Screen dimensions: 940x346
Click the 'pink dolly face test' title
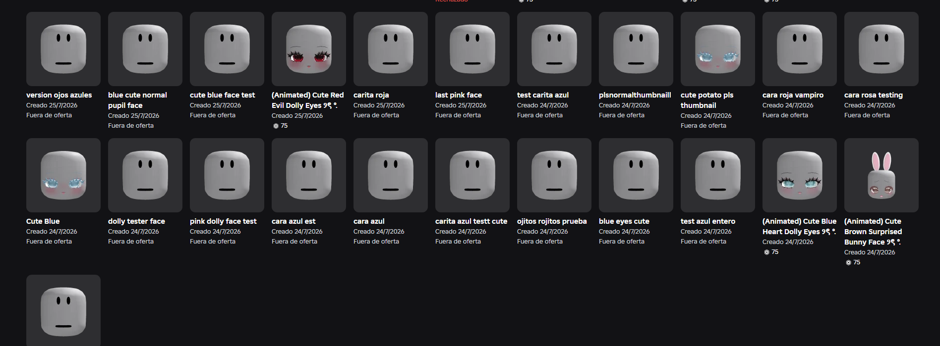(x=223, y=221)
